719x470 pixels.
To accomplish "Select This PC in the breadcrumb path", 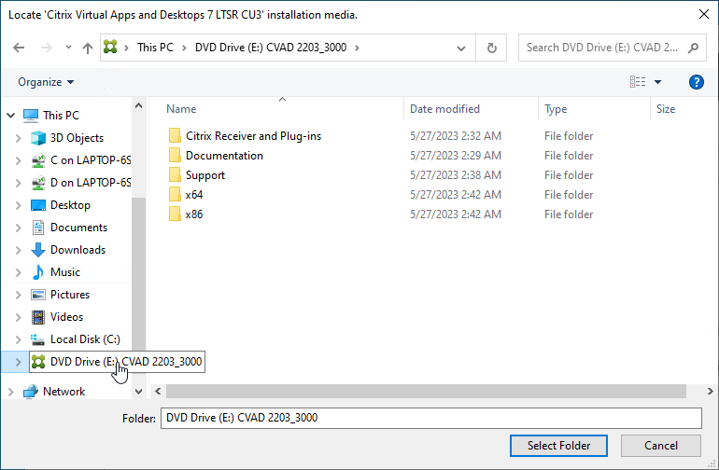I will click(x=155, y=48).
